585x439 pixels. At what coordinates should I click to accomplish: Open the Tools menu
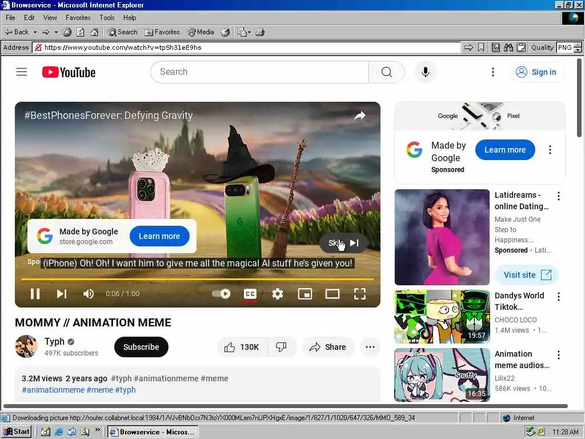pos(107,18)
